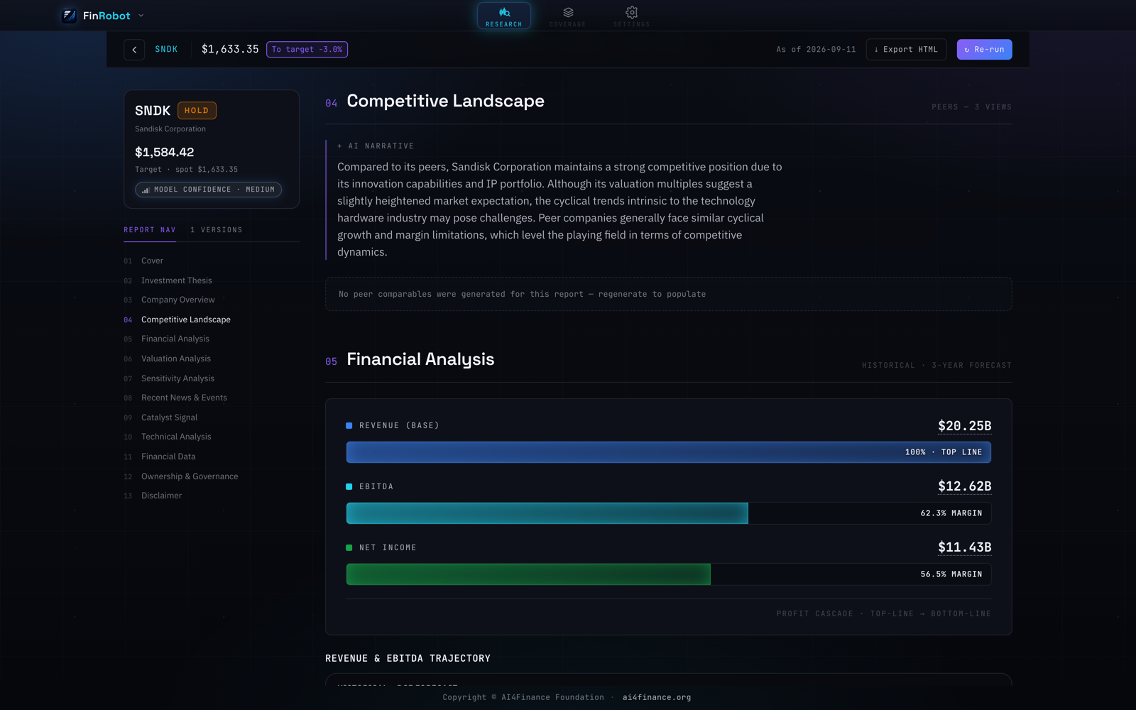Click the Revenue (Base) blue bar
The width and height of the screenshot is (1136, 710).
point(669,452)
